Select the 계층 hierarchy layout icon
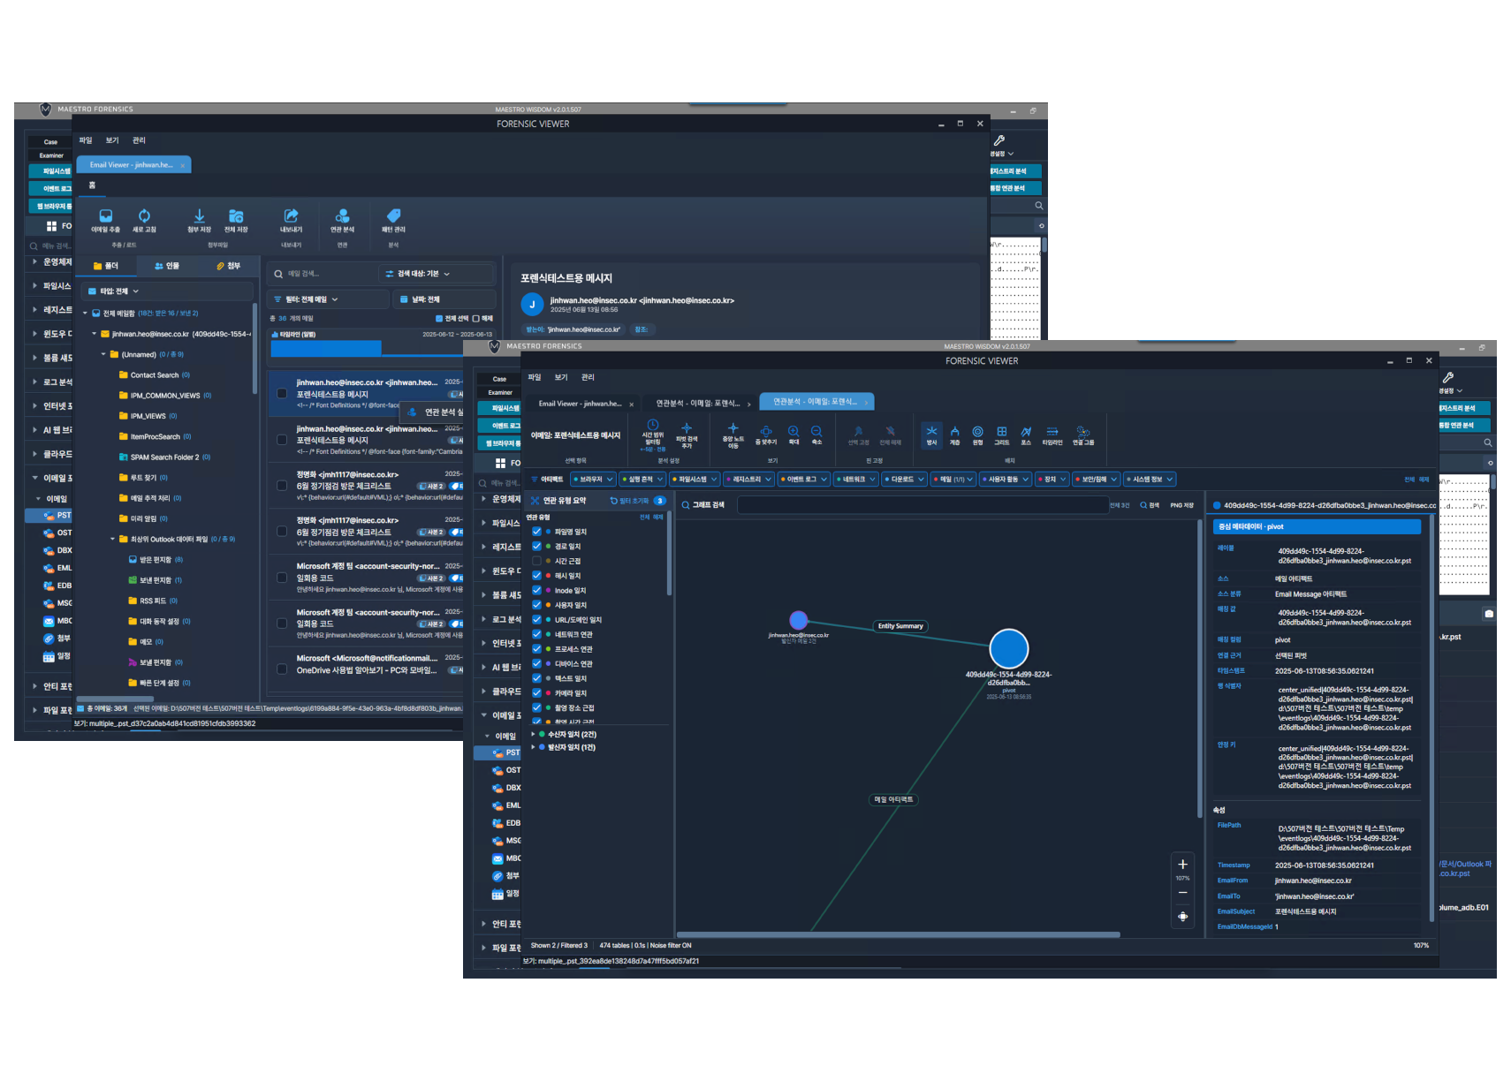 [x=954, y=432]
